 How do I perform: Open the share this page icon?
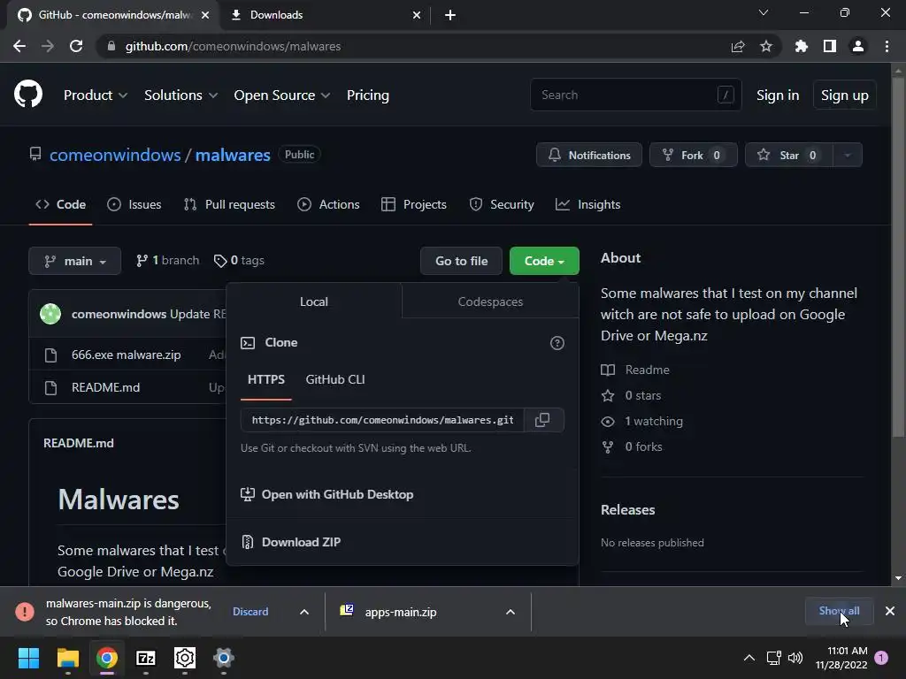tap(738, 46)
